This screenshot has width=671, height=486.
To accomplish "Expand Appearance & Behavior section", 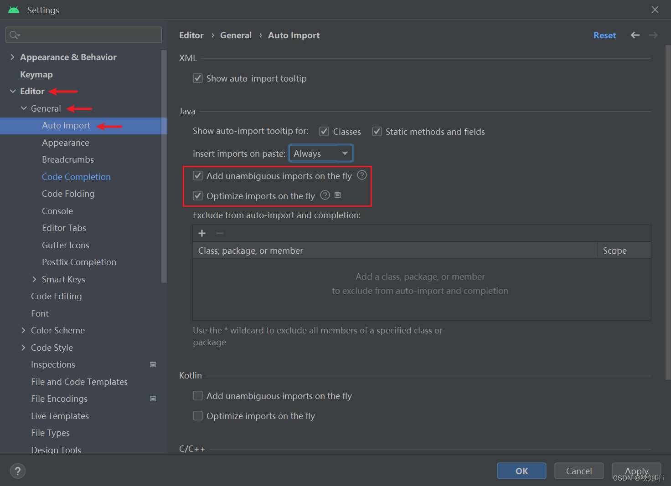I will tap(12, 57).
